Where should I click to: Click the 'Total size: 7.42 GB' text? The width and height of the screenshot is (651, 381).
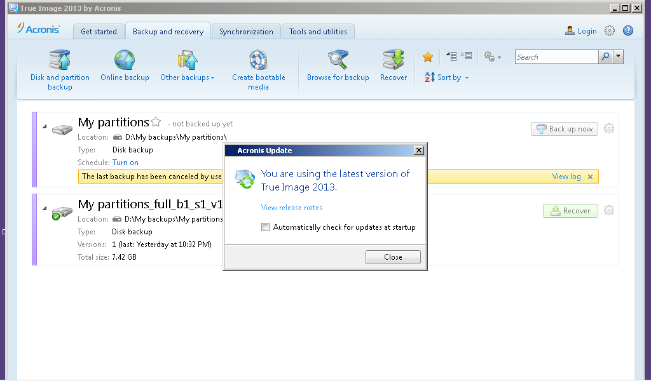pos(107,257)
